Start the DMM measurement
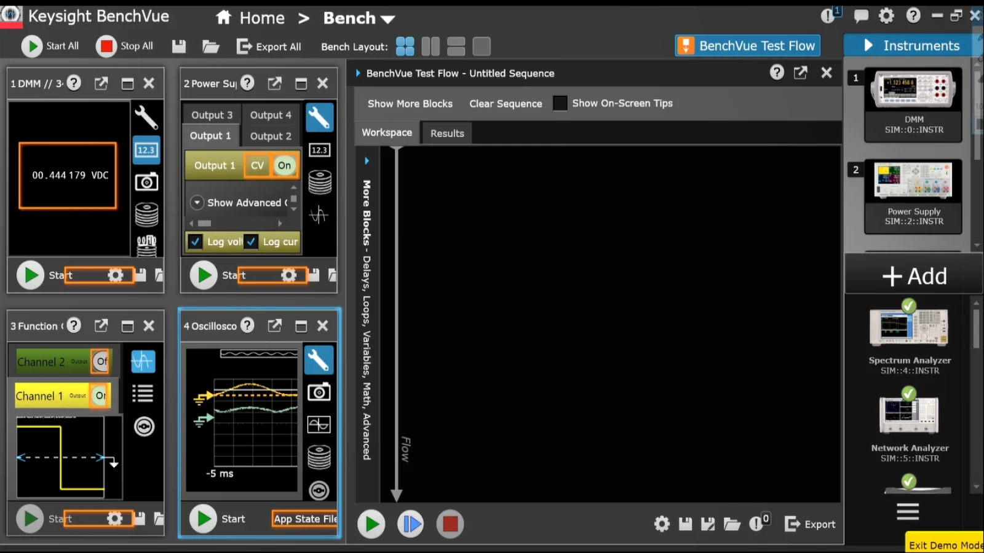 tap(30, 275)
